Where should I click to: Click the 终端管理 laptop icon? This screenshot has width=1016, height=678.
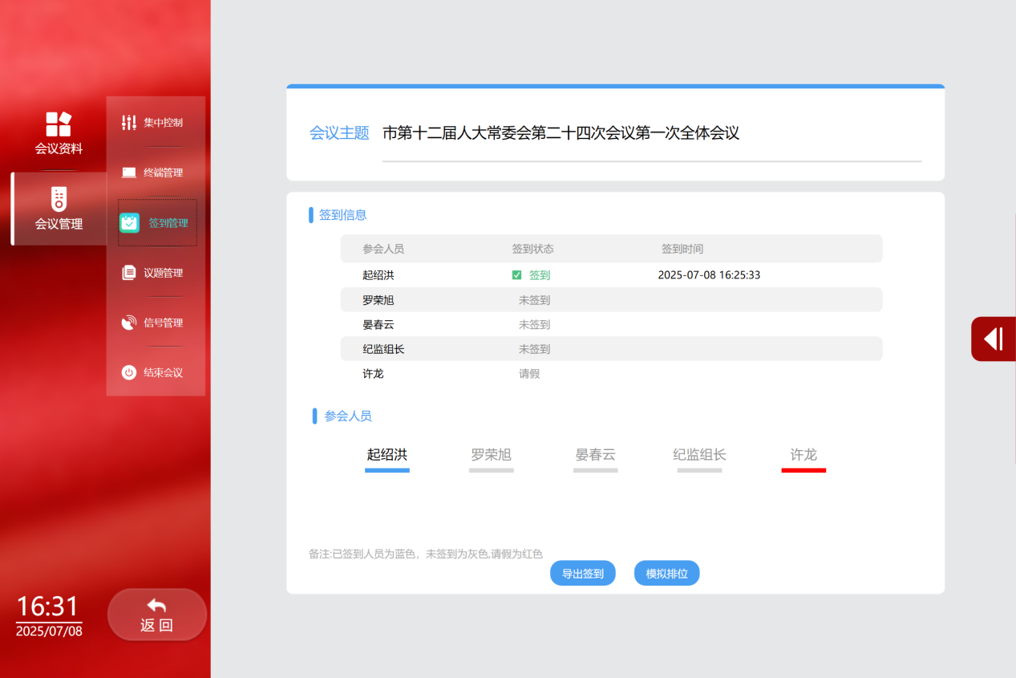(x=129, y=173)
